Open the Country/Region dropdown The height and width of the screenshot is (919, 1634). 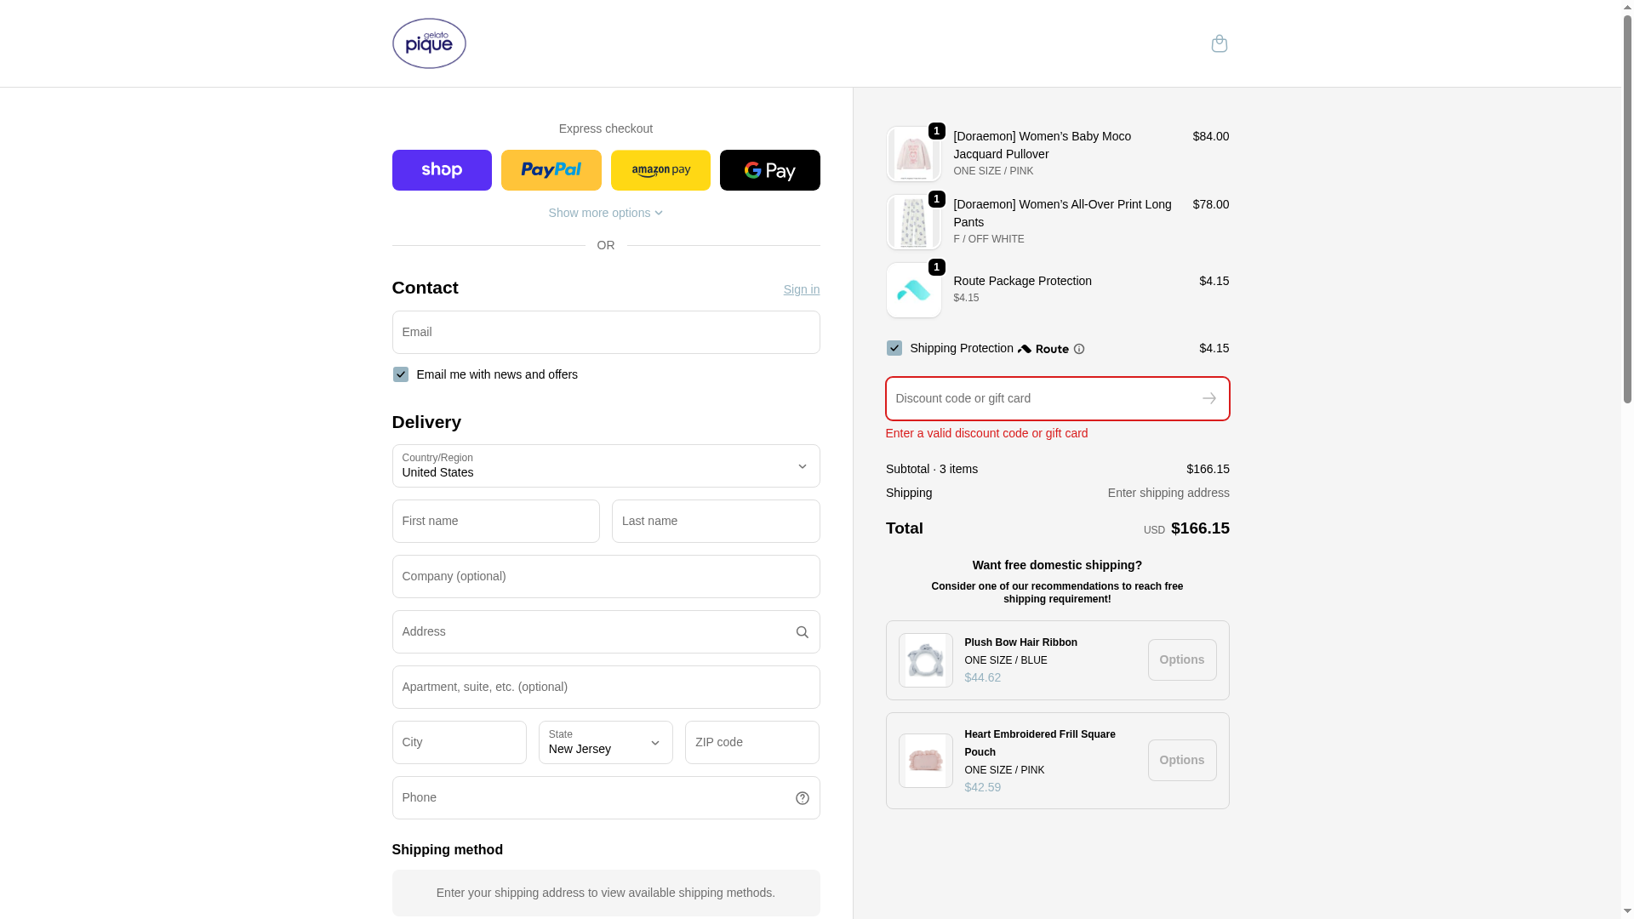[605, 466]
